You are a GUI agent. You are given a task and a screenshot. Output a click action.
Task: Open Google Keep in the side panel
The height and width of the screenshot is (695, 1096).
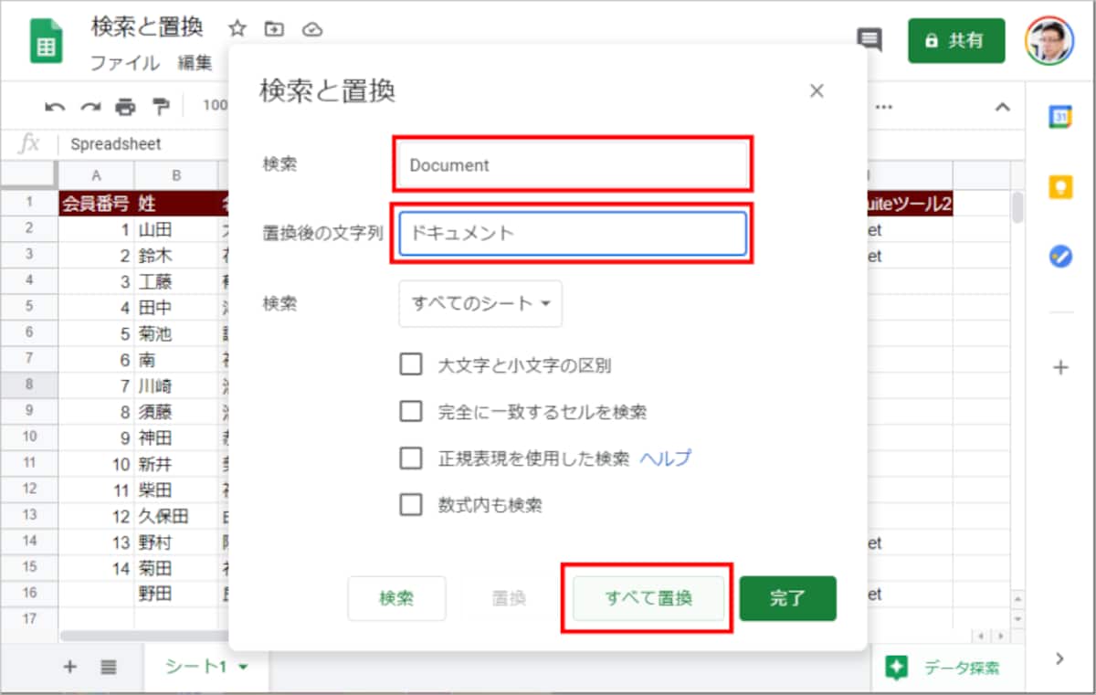click(1059, 187)
